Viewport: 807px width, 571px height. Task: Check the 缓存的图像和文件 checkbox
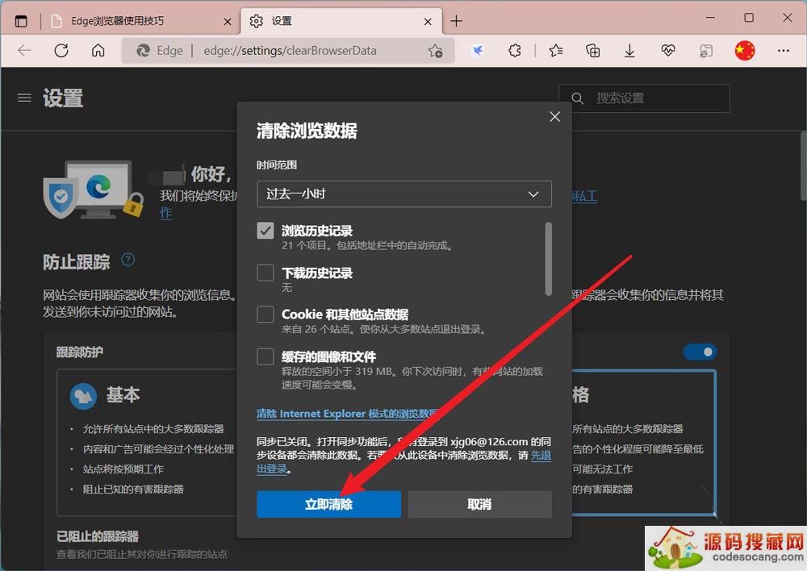266,356
